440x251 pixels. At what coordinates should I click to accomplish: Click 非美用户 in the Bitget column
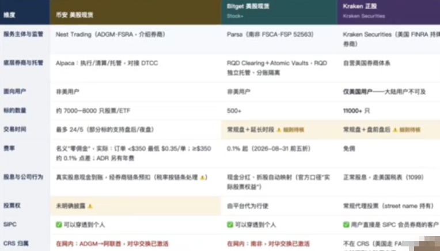pyautogui.click(x=238, y=92)
